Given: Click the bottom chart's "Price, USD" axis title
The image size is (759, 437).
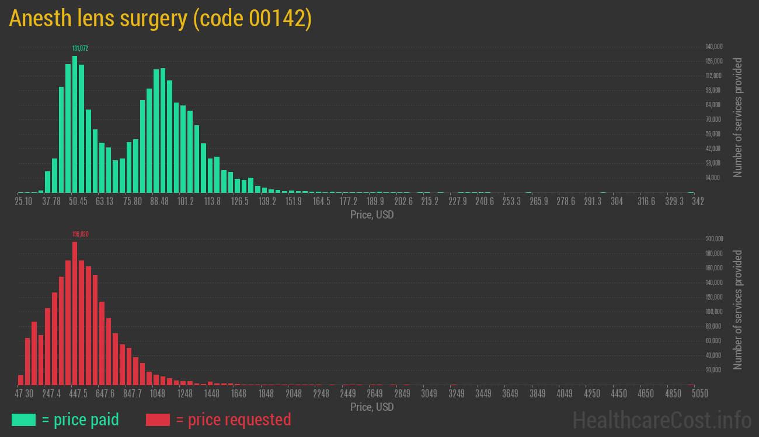Looking at the screenshot, I should 372,407.
